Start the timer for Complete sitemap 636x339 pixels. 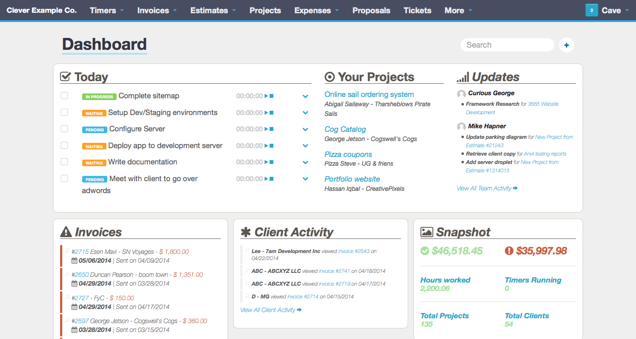click(266, 96)
